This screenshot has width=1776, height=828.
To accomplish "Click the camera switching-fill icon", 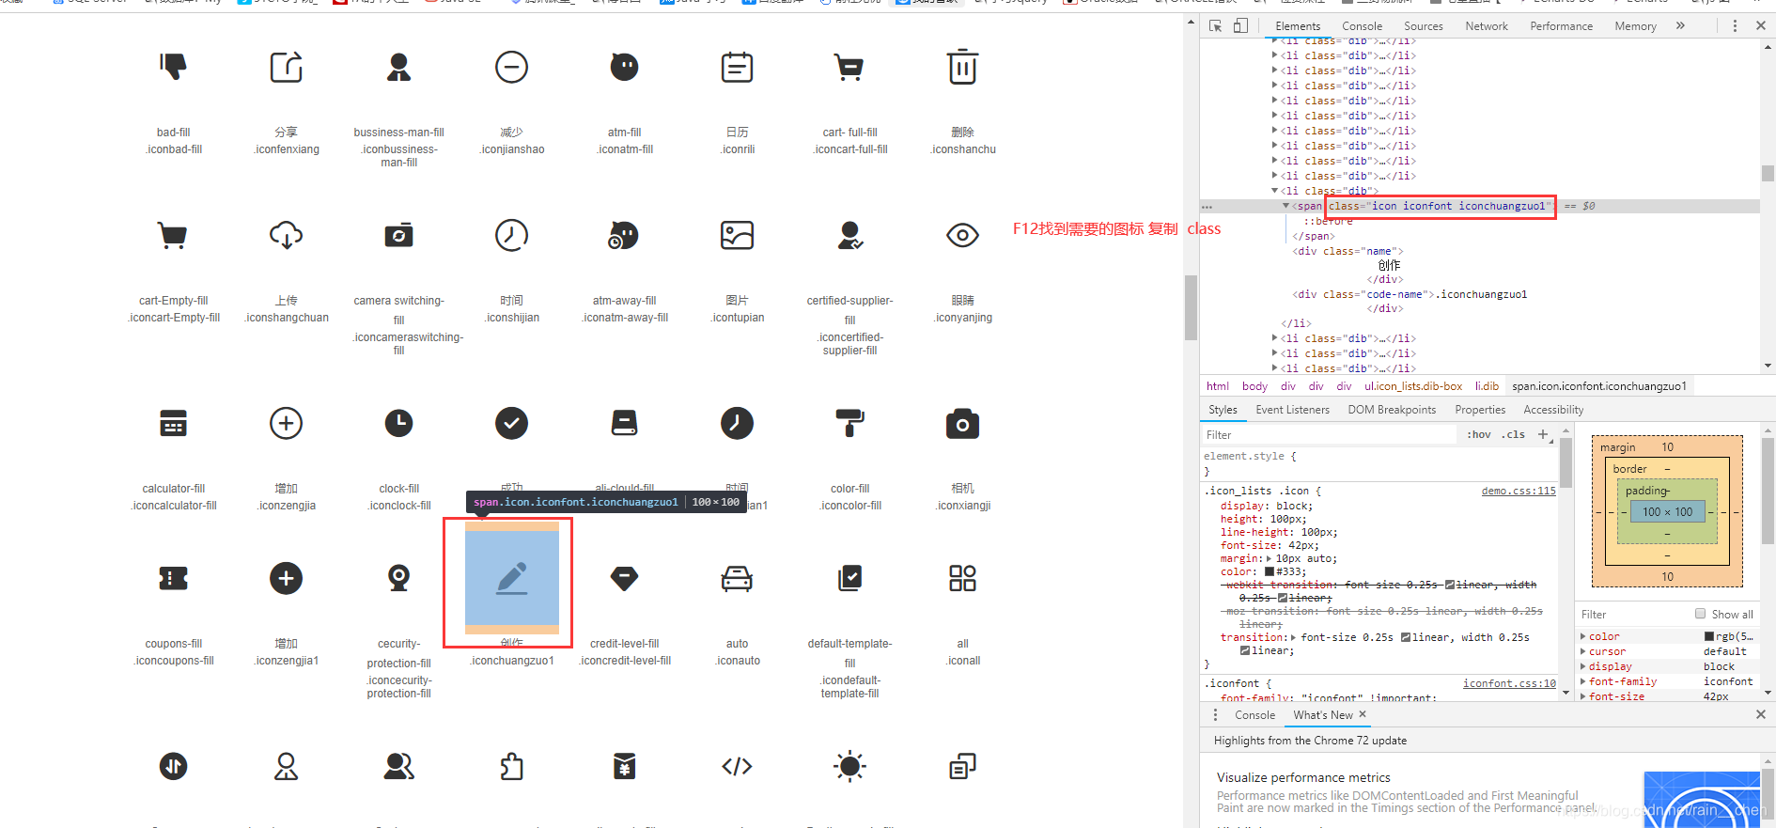I will click(398, 235).
